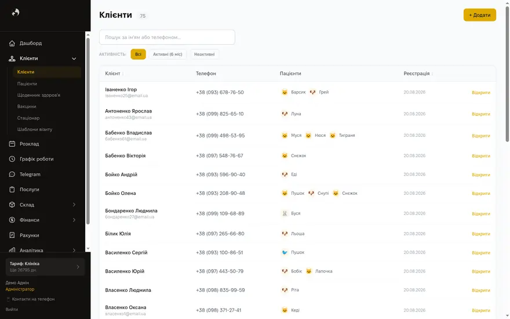Click the main page vertical scrollbar
Image resolution: width=510 pixels, height=319 pixels.
pos(507,74)
